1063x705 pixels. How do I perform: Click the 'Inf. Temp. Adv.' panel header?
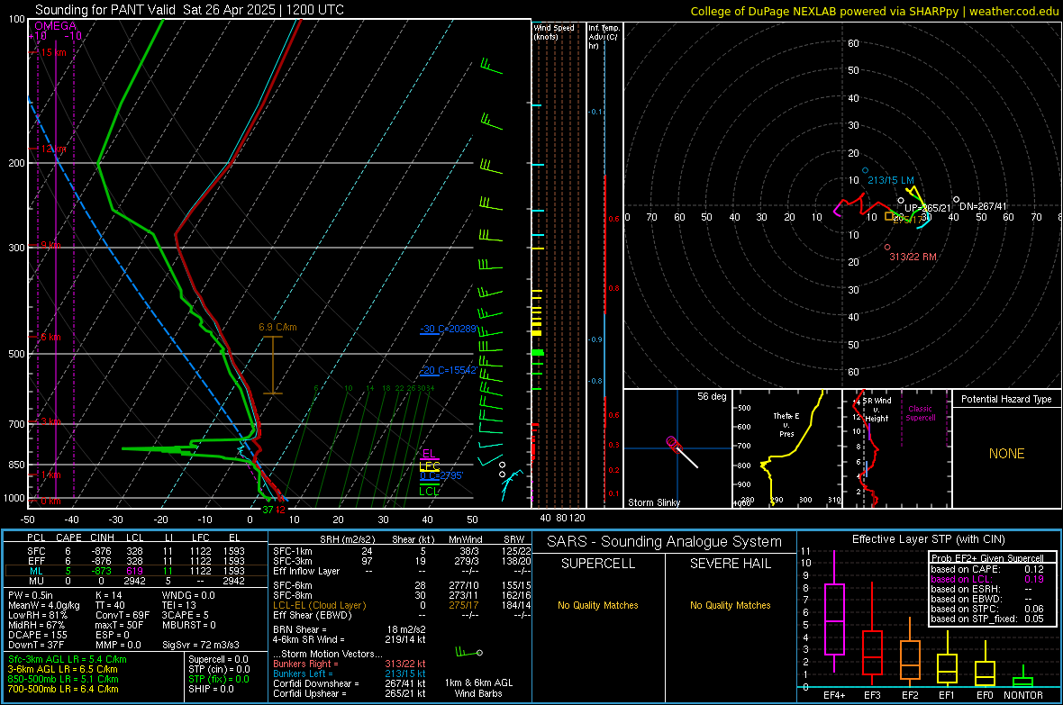pos(604,37)
